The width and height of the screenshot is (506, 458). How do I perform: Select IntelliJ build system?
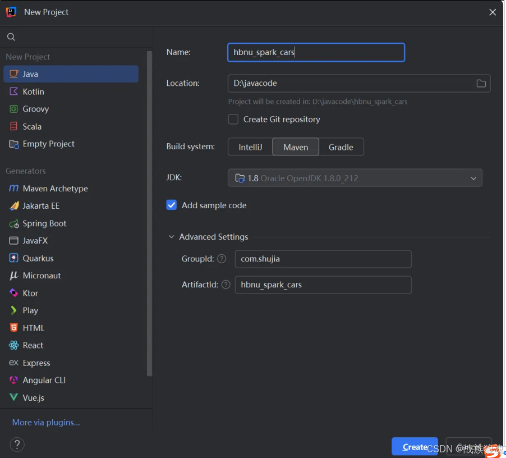(x=250, y=147)
